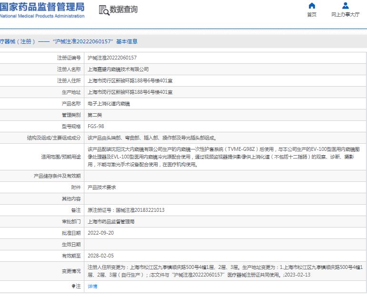Click the 网上办事大厅 label
This screenshot has width=367, height=297.
click(x=345, y=14)
